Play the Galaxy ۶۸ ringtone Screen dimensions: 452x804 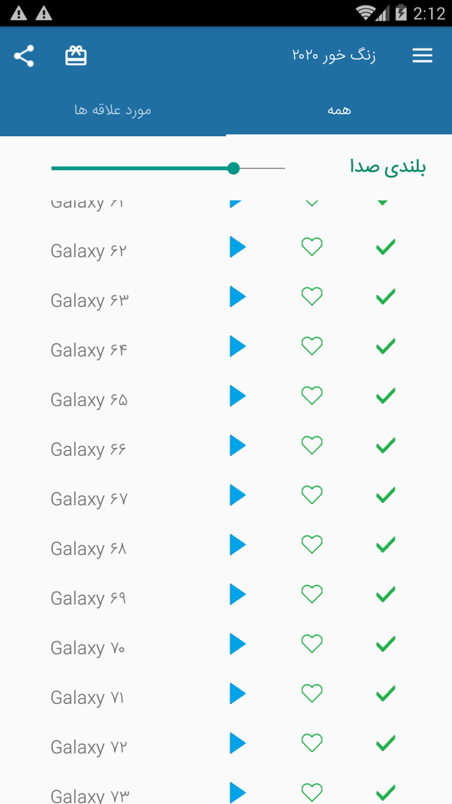(237, 545)
